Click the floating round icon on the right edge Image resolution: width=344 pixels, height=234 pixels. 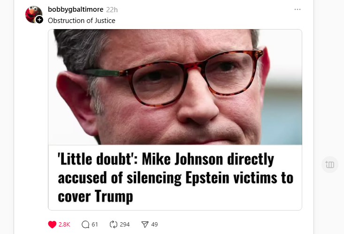(x=330, y=165)
